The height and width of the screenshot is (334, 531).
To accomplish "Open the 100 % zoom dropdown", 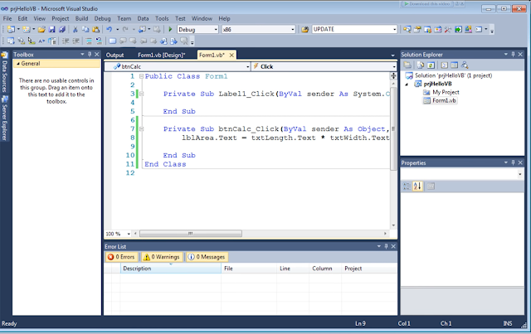I will (129, 234).
